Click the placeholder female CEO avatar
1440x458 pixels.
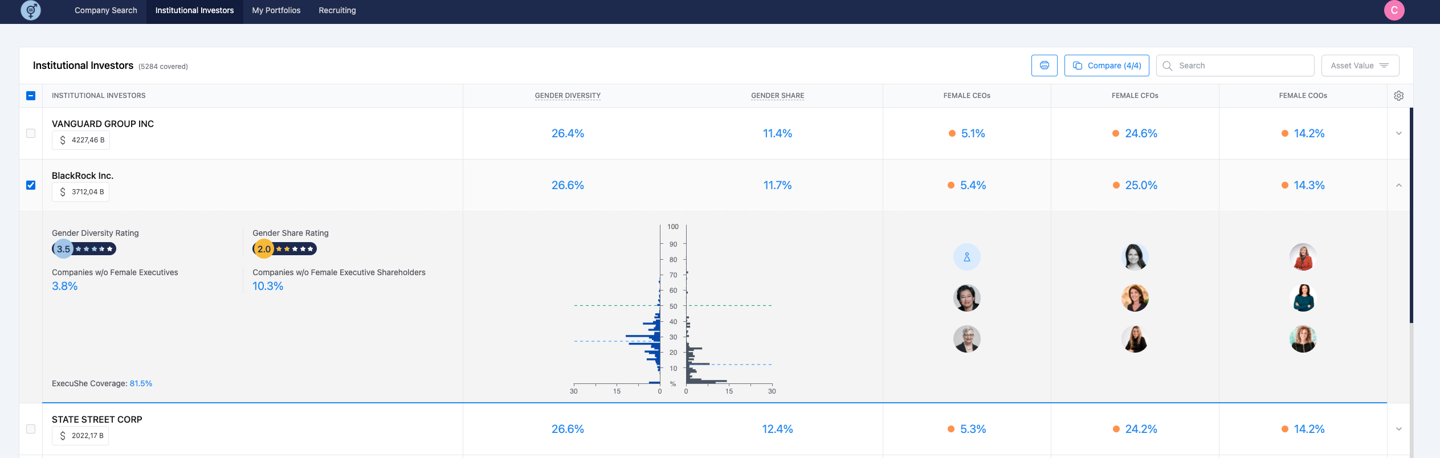[x=966, y=257]
